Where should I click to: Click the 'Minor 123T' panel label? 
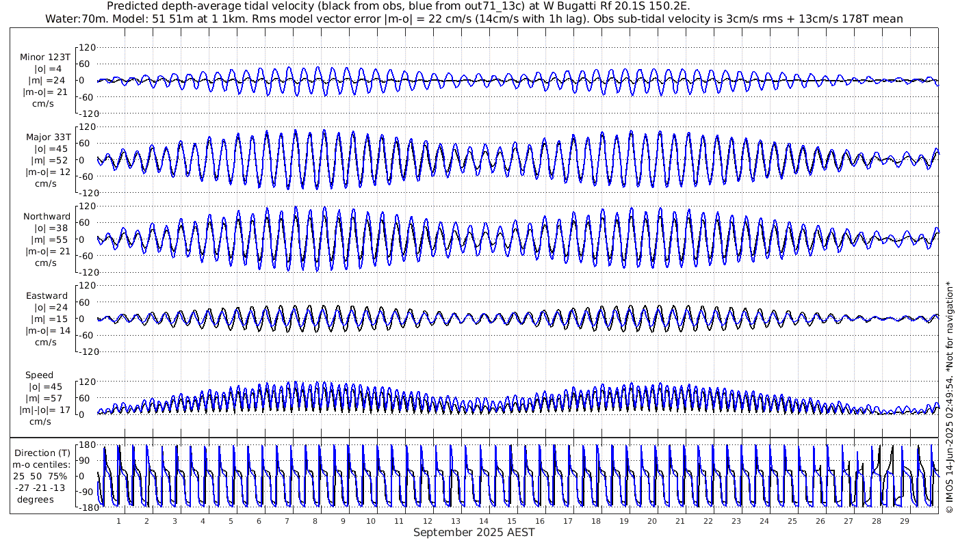click(x=46, y=57)
